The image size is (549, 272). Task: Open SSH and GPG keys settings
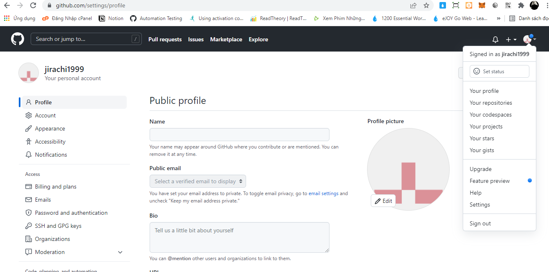tap(58, 226)
